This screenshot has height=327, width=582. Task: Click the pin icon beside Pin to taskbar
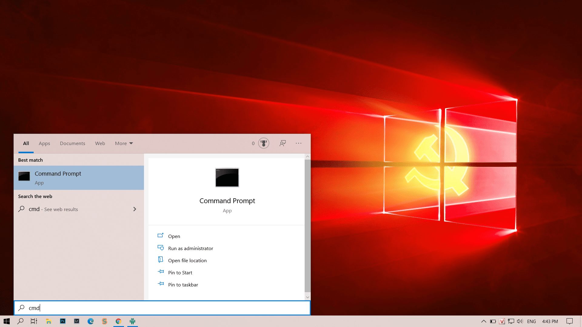click(x=161, y=284)
